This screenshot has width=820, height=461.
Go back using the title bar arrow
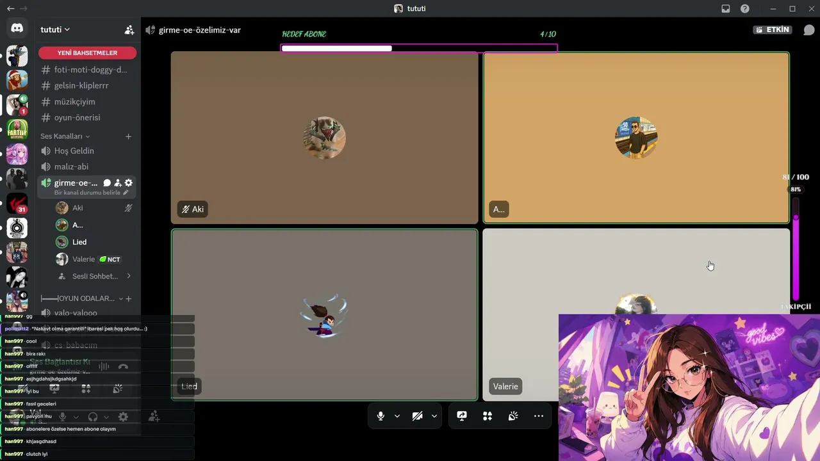10,8
